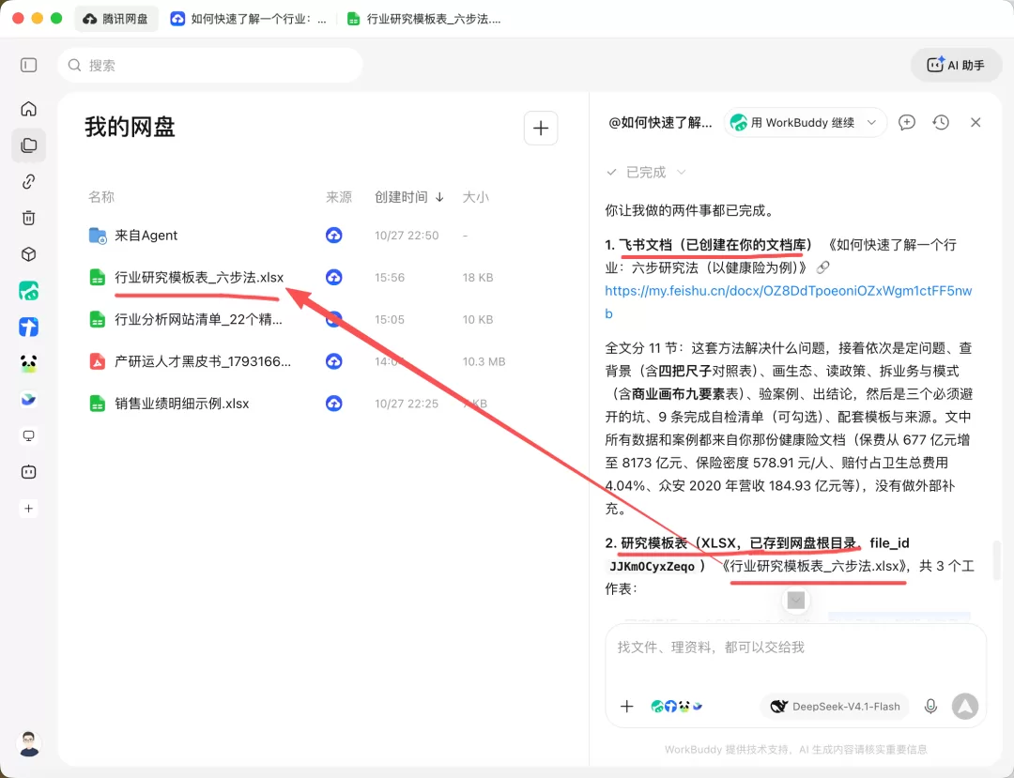This screenshot has width=1014, height=778.
Task: Open the blue arrow app icon in sidebar
Action: [x=28, y=327]
